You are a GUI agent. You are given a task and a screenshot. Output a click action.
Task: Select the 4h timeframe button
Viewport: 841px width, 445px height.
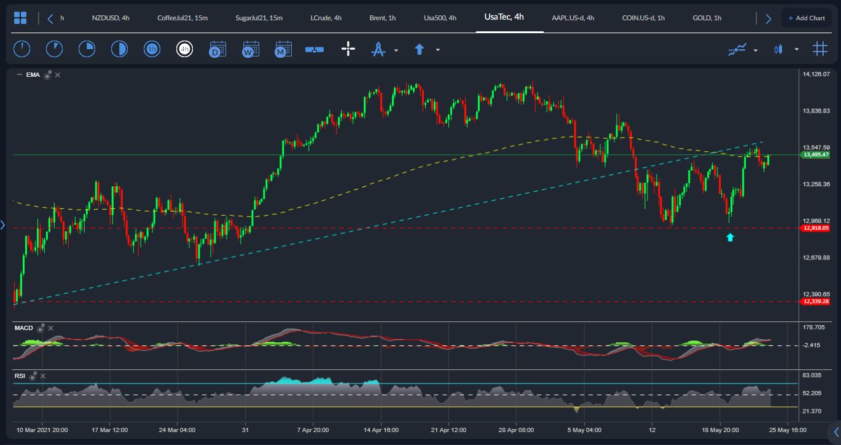click(x=184, y=49)
